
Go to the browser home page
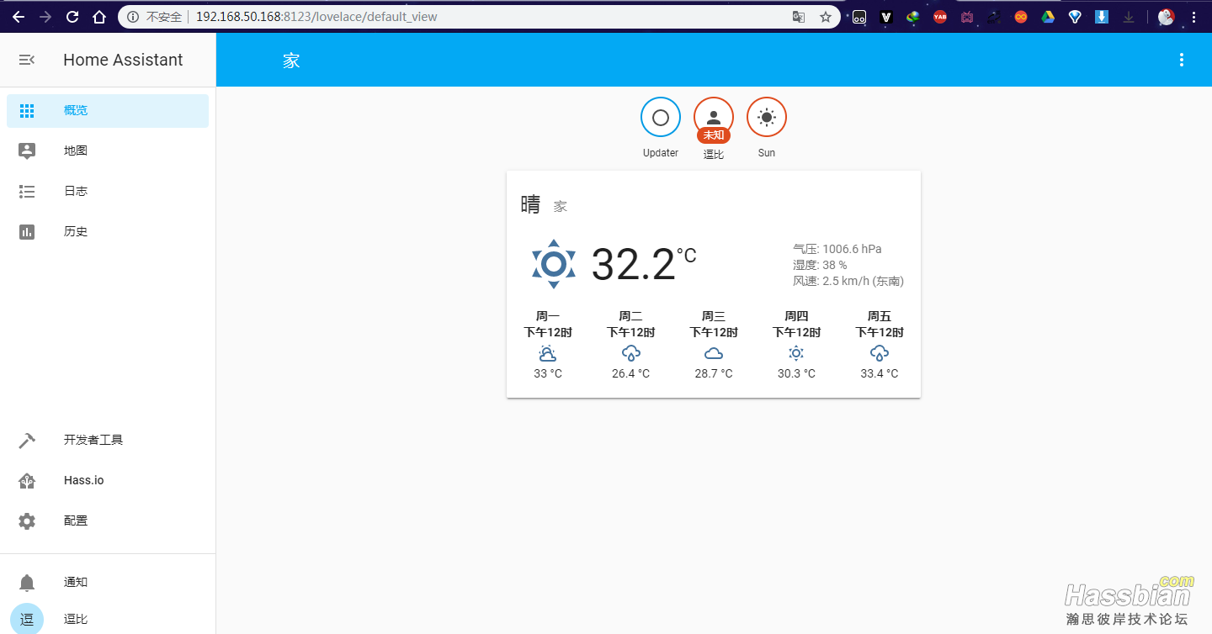coord(99,17)
